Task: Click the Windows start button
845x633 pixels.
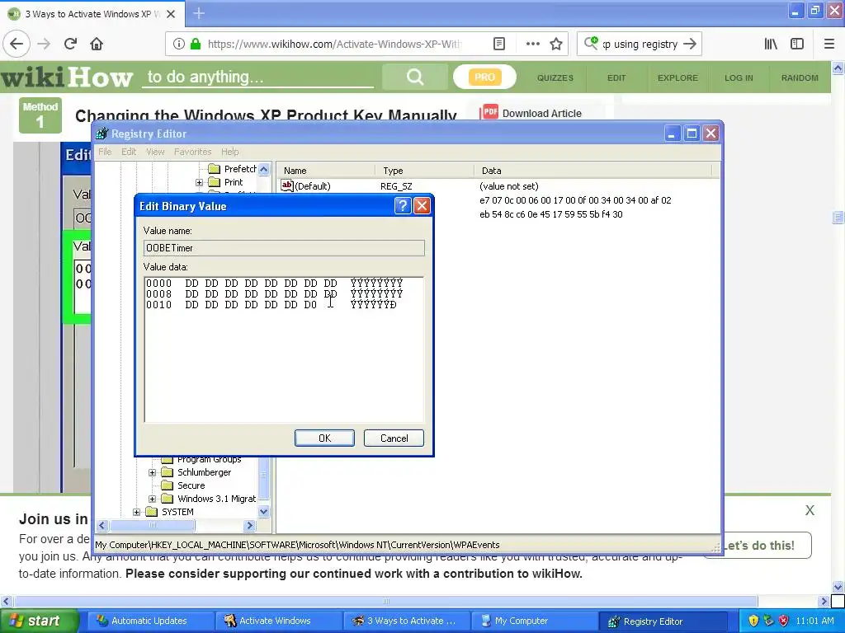Action: 39,621
